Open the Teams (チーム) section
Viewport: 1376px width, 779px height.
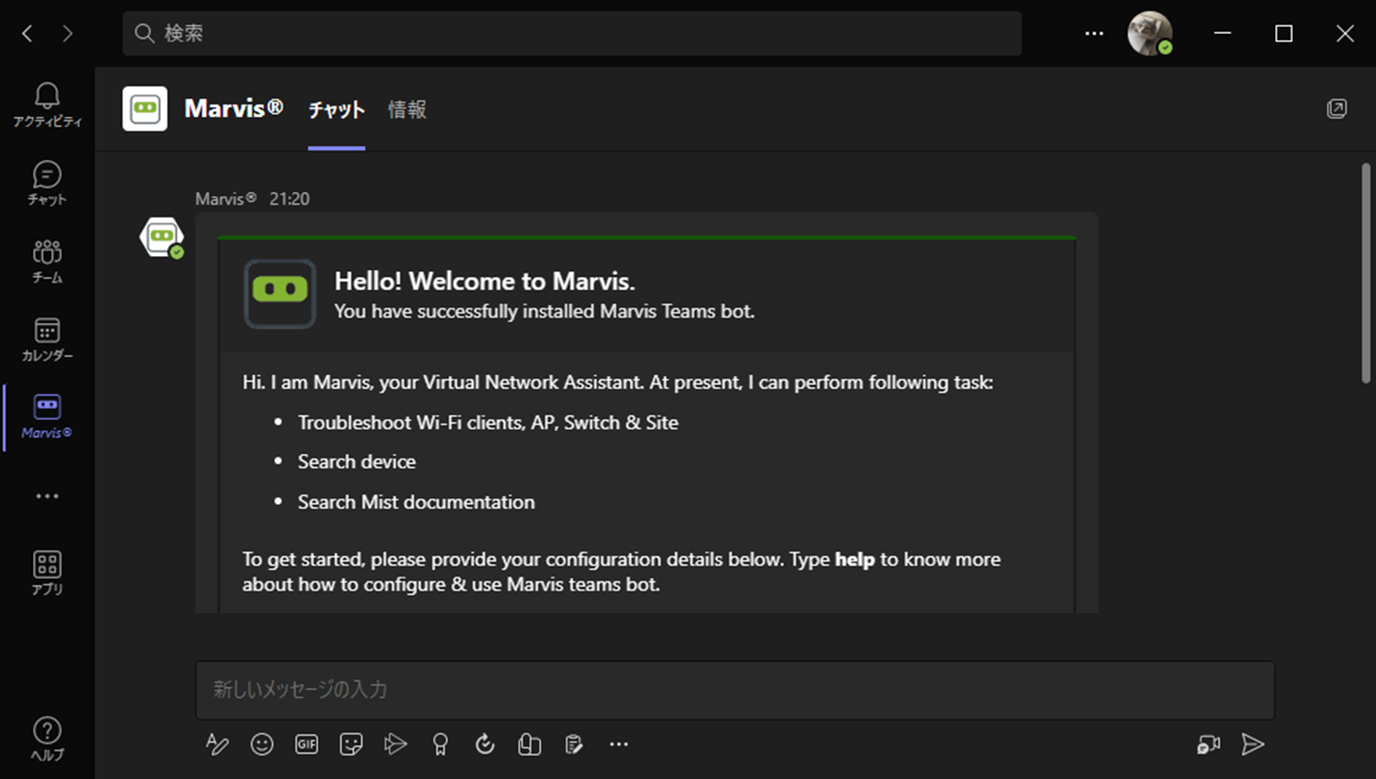[46, 261]
